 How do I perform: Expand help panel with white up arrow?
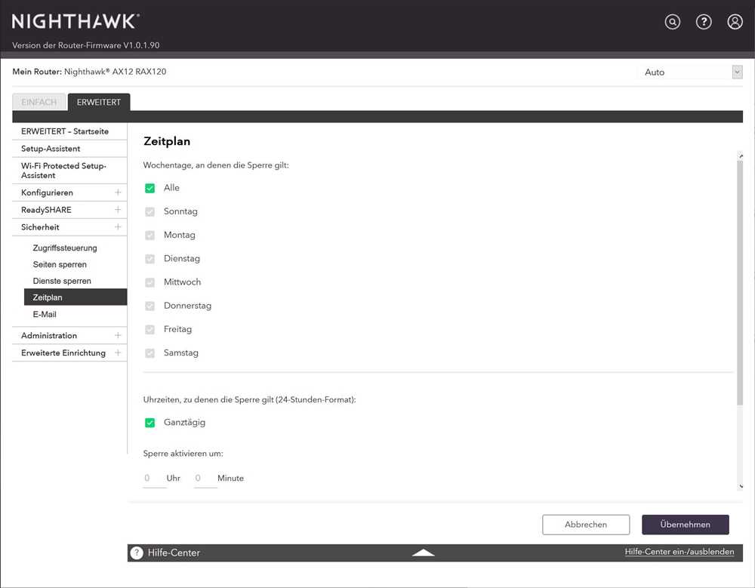click(x=424, y=553)
